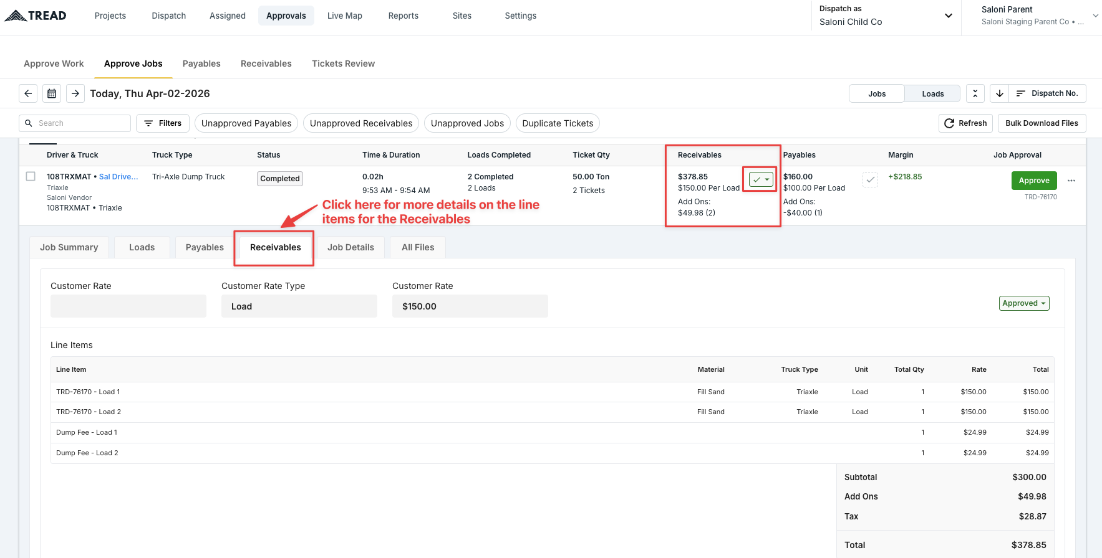
Task: Open the Dispatch No. sort dropdown
Action: [1047, 93]
